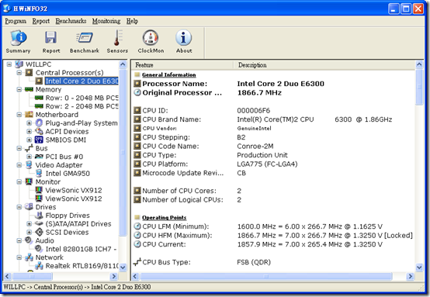Viewport: 430px width, 297px height.
Task: Click the Realtek RTL8169 network adapter icon
Action: [x=39, y=266]
